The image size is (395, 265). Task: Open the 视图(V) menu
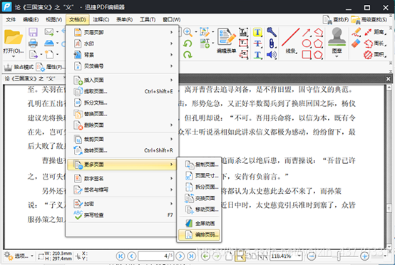(x=53, y=20)
